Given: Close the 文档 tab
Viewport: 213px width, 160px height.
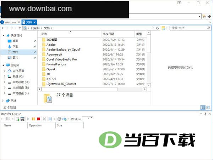Looking at the screenshot, I should [x=35, y=22].
